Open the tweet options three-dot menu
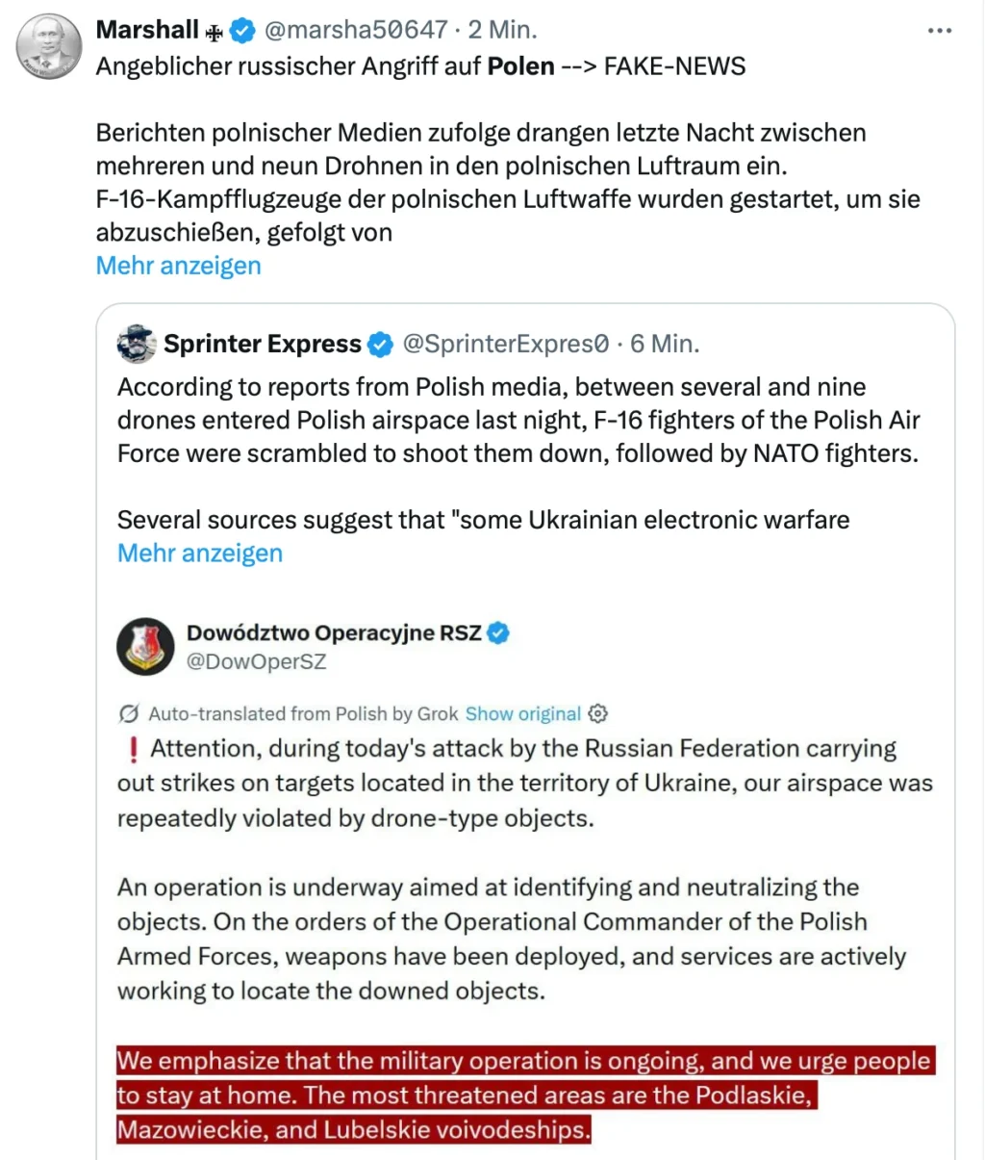The height and width of the screenshot is (1160, 985). click(940, 30)
